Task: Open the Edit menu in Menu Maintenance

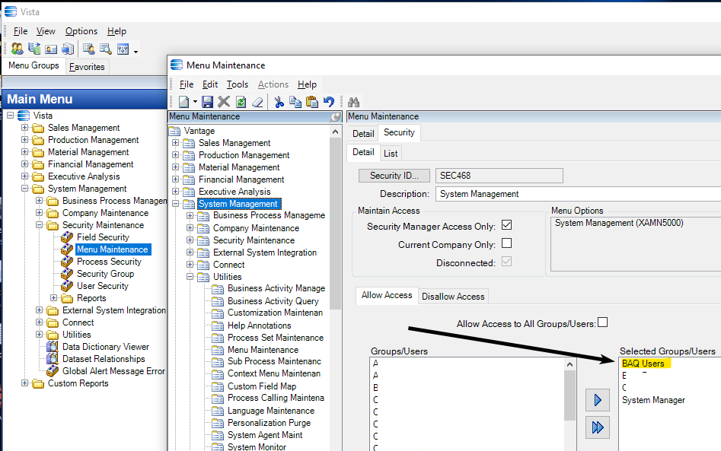Action: (210, 84)
